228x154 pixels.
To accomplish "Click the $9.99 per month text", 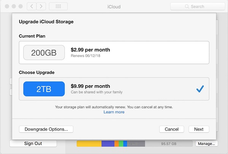I will (90, 86).
